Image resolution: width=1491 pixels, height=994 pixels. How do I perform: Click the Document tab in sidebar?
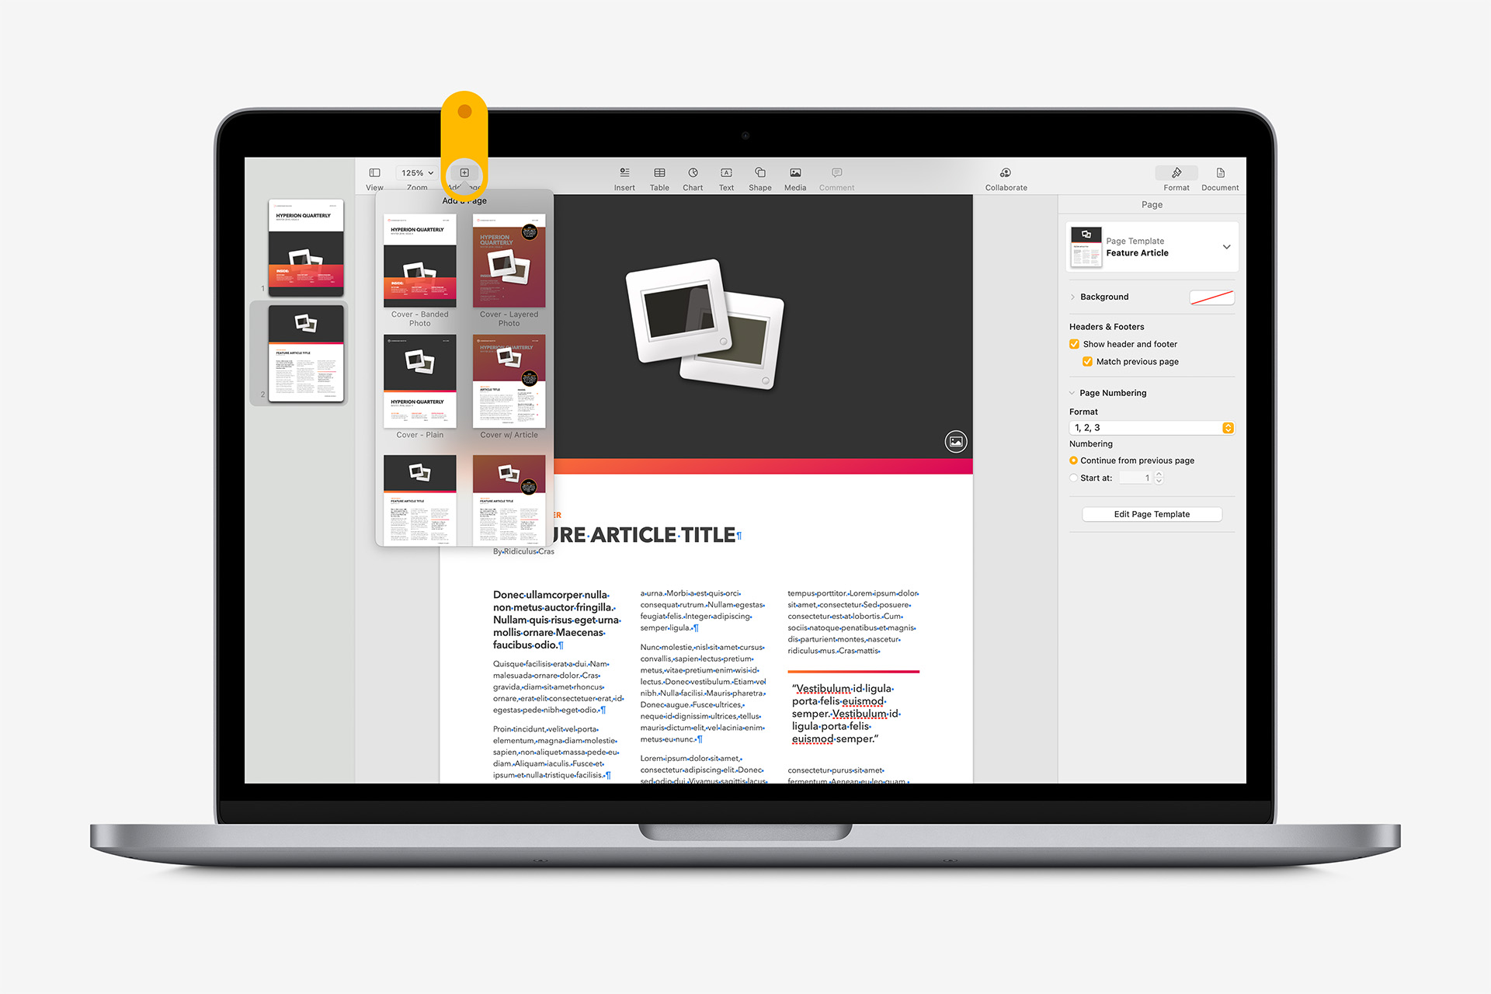coord(1220,179)
